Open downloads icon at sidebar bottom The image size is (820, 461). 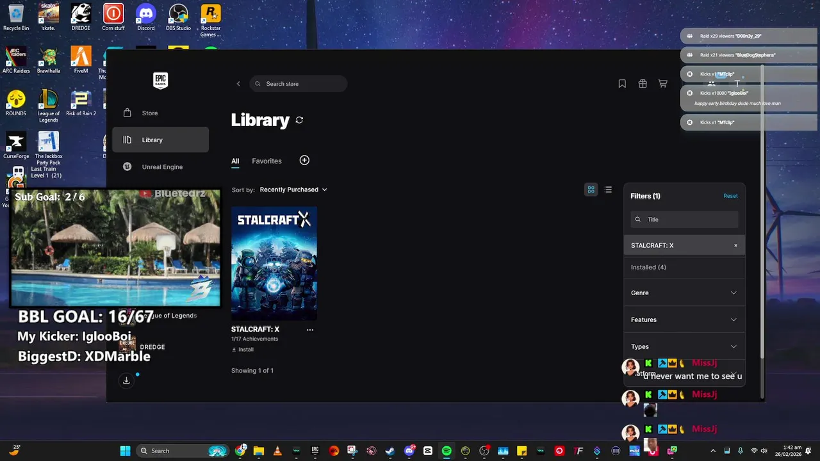126,380
